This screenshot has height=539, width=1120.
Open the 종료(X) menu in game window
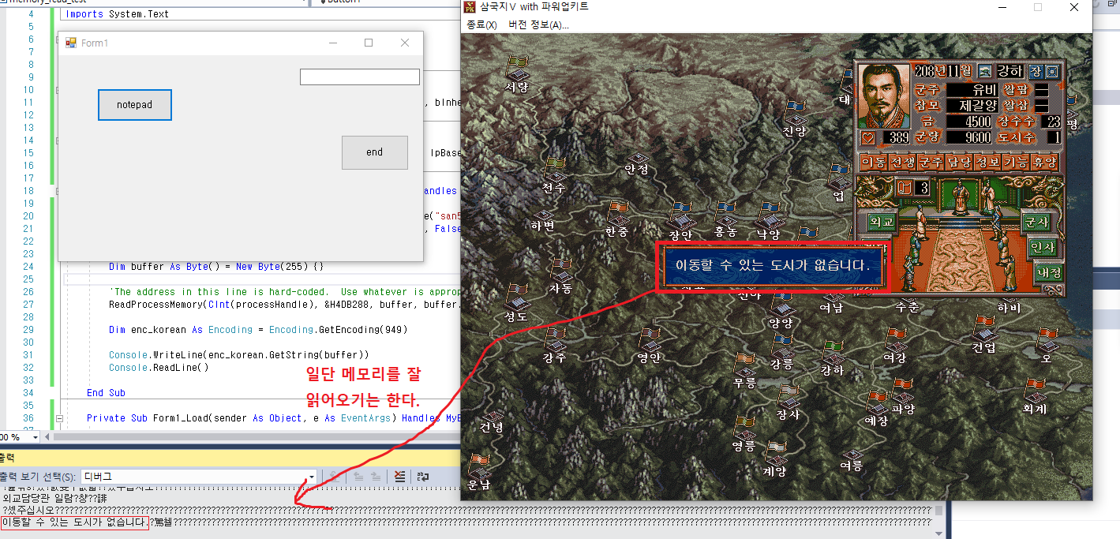[x=482, y=24]
